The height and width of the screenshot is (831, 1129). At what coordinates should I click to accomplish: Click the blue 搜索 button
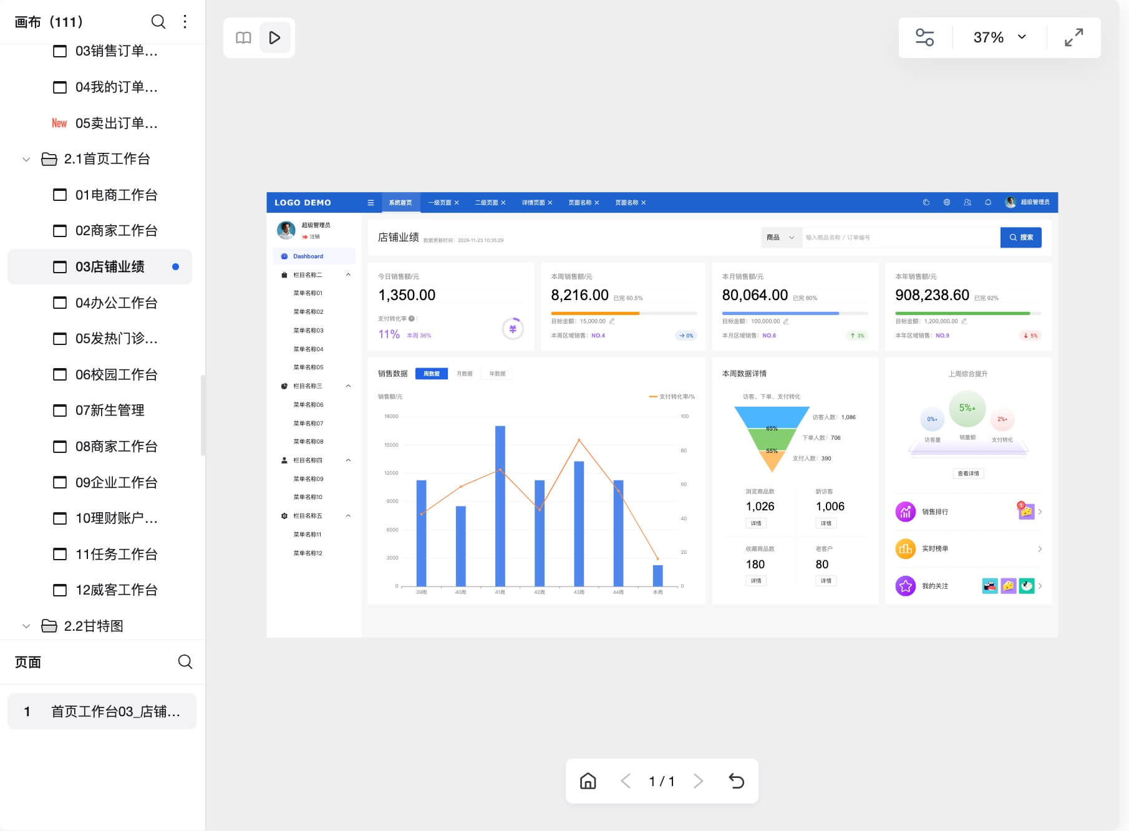pos(1021,238)
